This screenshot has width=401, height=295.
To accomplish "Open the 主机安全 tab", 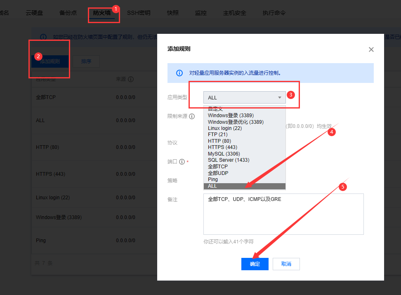I will 234,13.
